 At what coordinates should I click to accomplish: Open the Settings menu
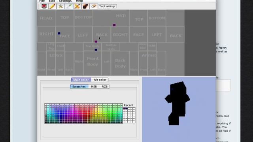tap(65, 1)
